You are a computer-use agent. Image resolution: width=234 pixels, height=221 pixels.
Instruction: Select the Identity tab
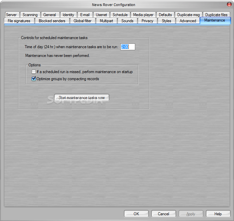[x=68, y=15]
